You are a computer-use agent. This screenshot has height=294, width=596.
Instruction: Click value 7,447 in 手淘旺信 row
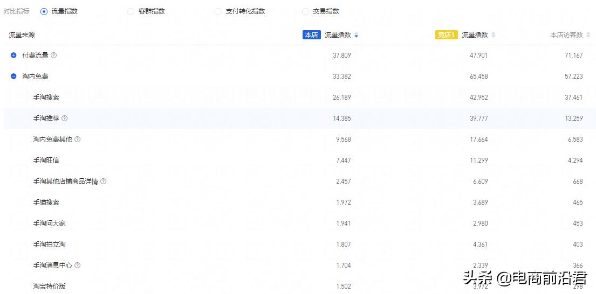(344, 160)
